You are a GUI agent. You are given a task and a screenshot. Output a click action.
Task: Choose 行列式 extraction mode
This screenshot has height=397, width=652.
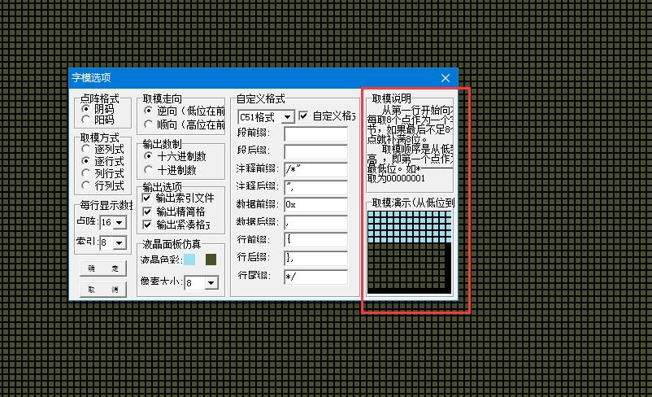[x=86, y=185]
